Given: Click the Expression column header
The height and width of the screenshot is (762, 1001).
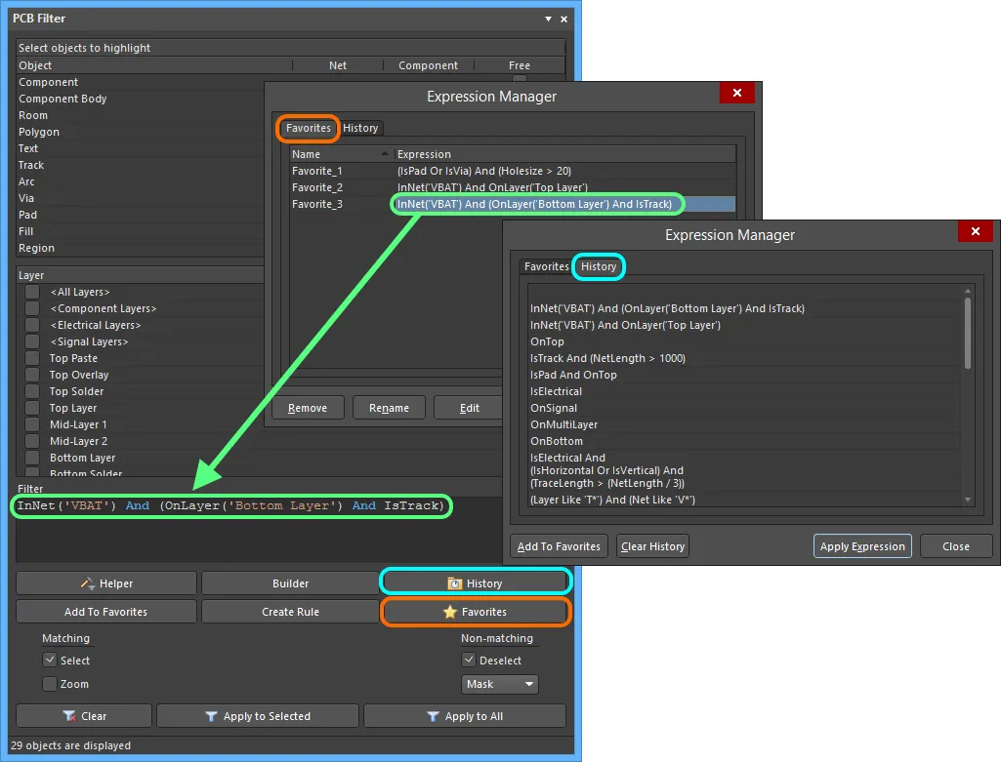Looking at the screenshot, I should (564, 154).
